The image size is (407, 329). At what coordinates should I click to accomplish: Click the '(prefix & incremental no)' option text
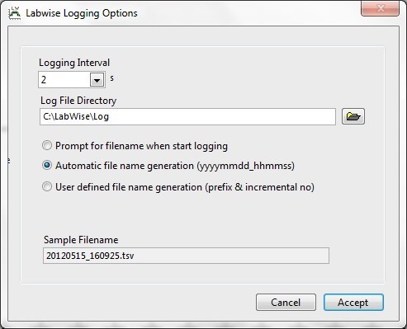[260, 187]
